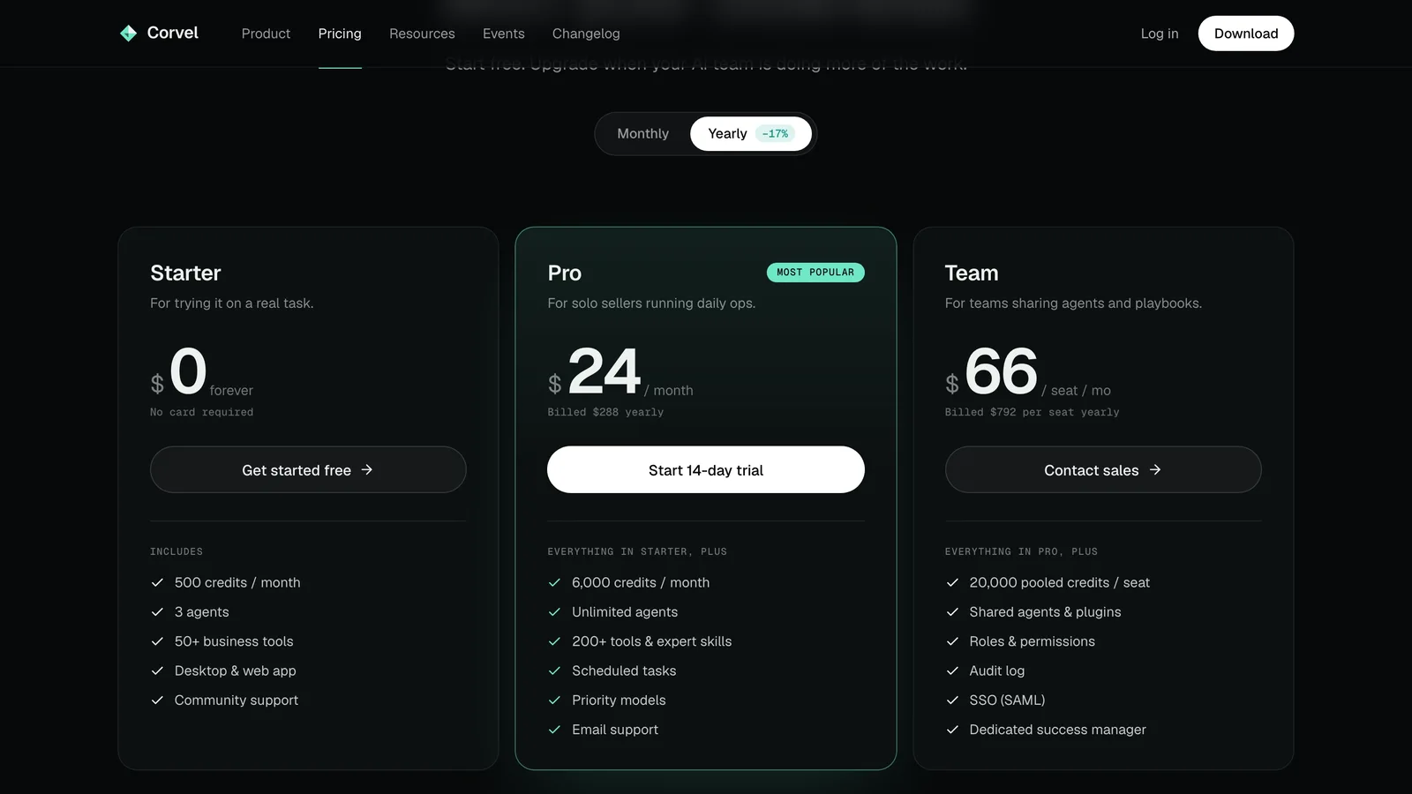The image size is (1412, 794).
Task: Click checkmark beside Shared agents & plugins
Action: (952, 612)
